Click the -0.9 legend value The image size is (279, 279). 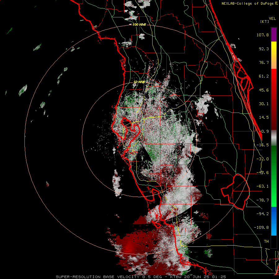coord(264,131)
